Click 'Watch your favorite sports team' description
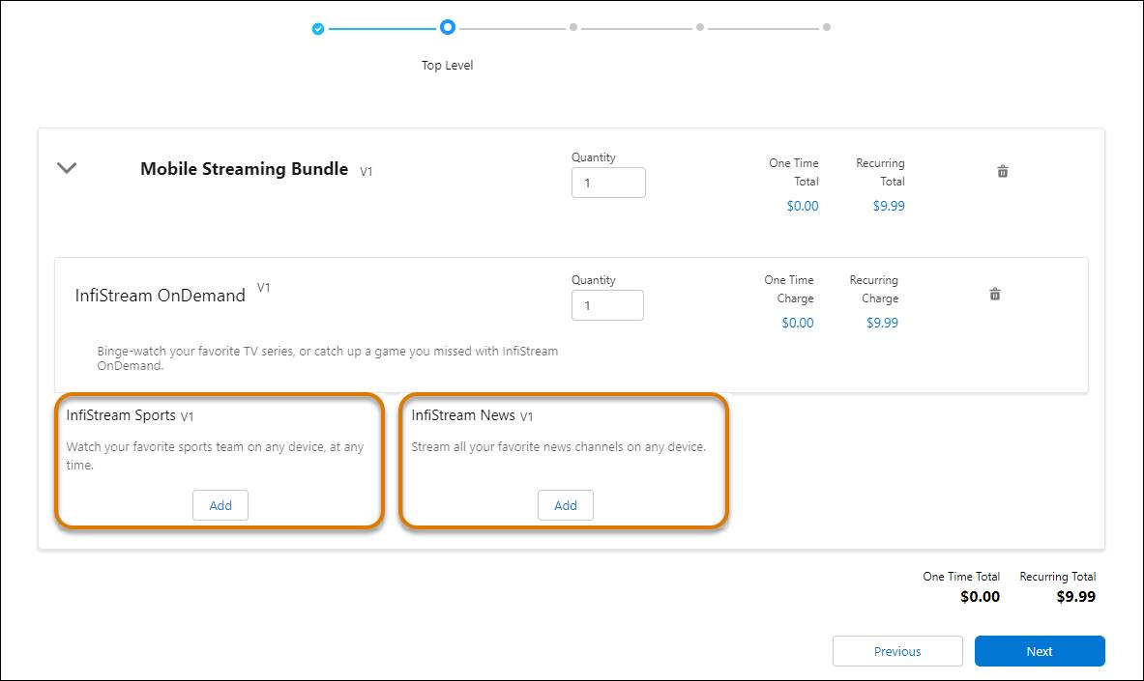Screen dimensions: 1144x681 click(216, 456)
